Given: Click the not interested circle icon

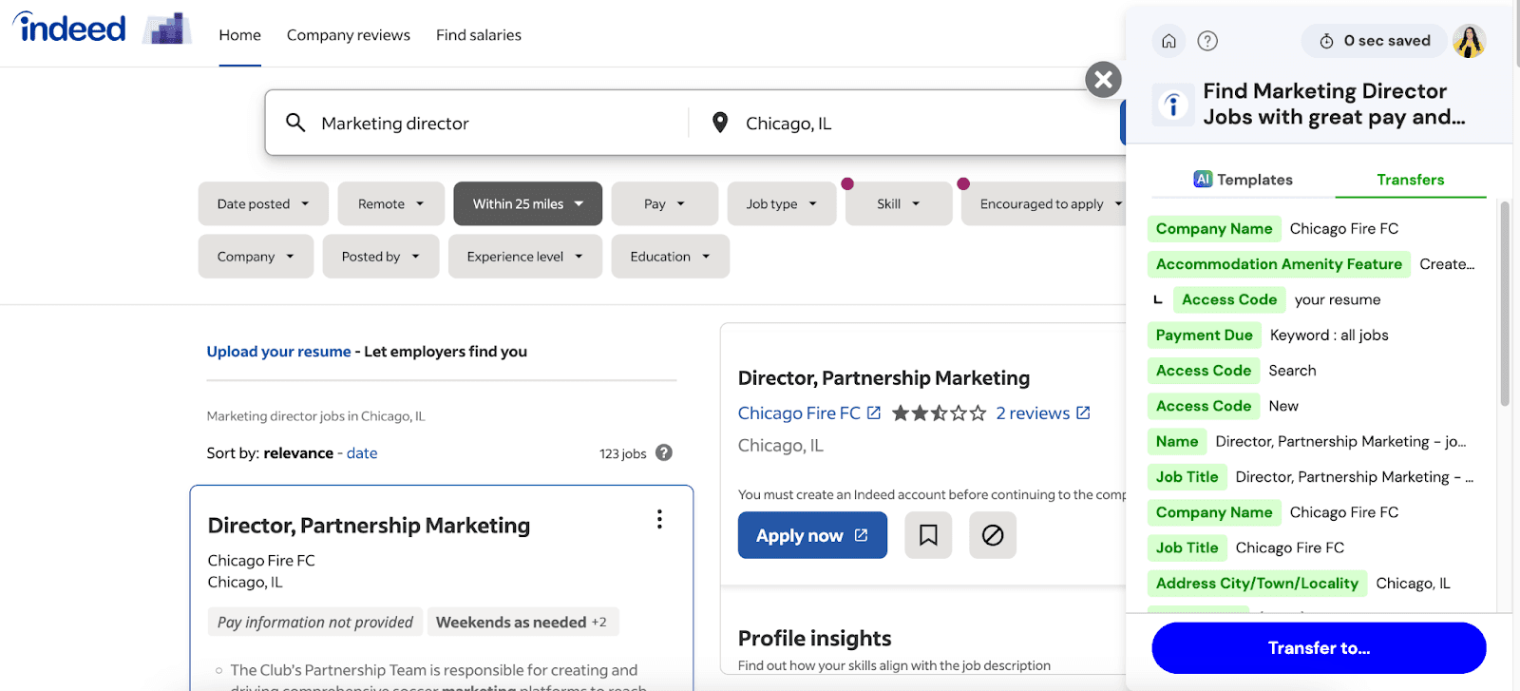Looking at the screenshot, I should [x=993, y=535].
